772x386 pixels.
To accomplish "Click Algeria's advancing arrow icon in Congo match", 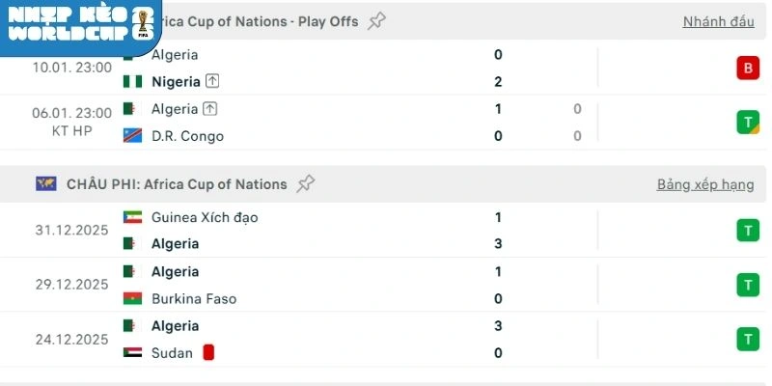I will [210, 109].
